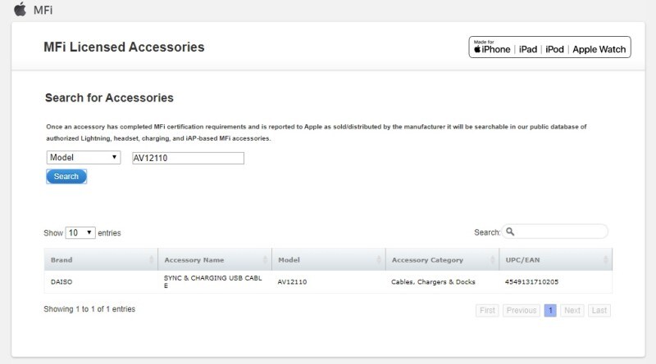The image size is (656, 364).
Task: Go to First results page
Action: (x=487, y=311)
